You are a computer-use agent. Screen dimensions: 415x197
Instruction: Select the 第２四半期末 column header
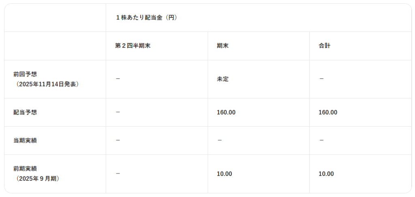click(x=133, y=46)
